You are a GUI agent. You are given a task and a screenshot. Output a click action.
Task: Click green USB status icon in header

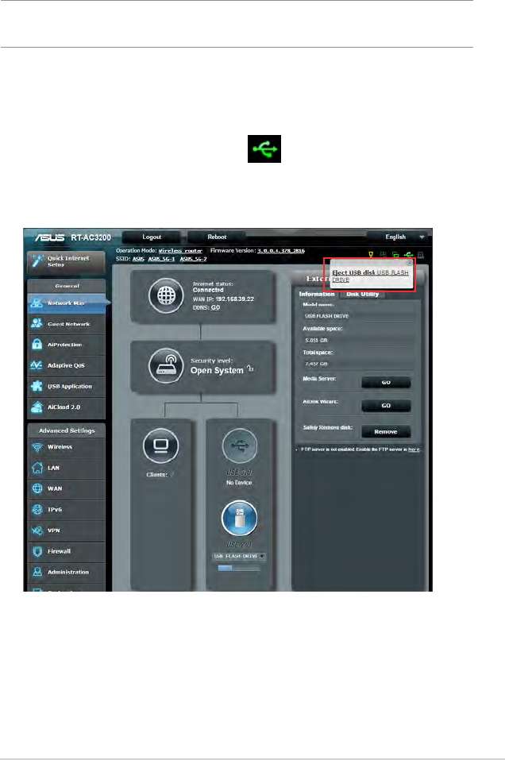[x=409, y=254]
